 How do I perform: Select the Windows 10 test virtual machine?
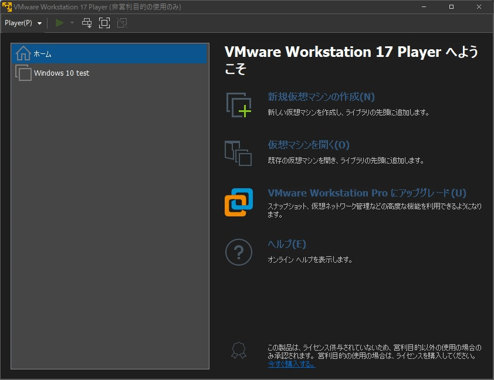click(x=109, y=73)
